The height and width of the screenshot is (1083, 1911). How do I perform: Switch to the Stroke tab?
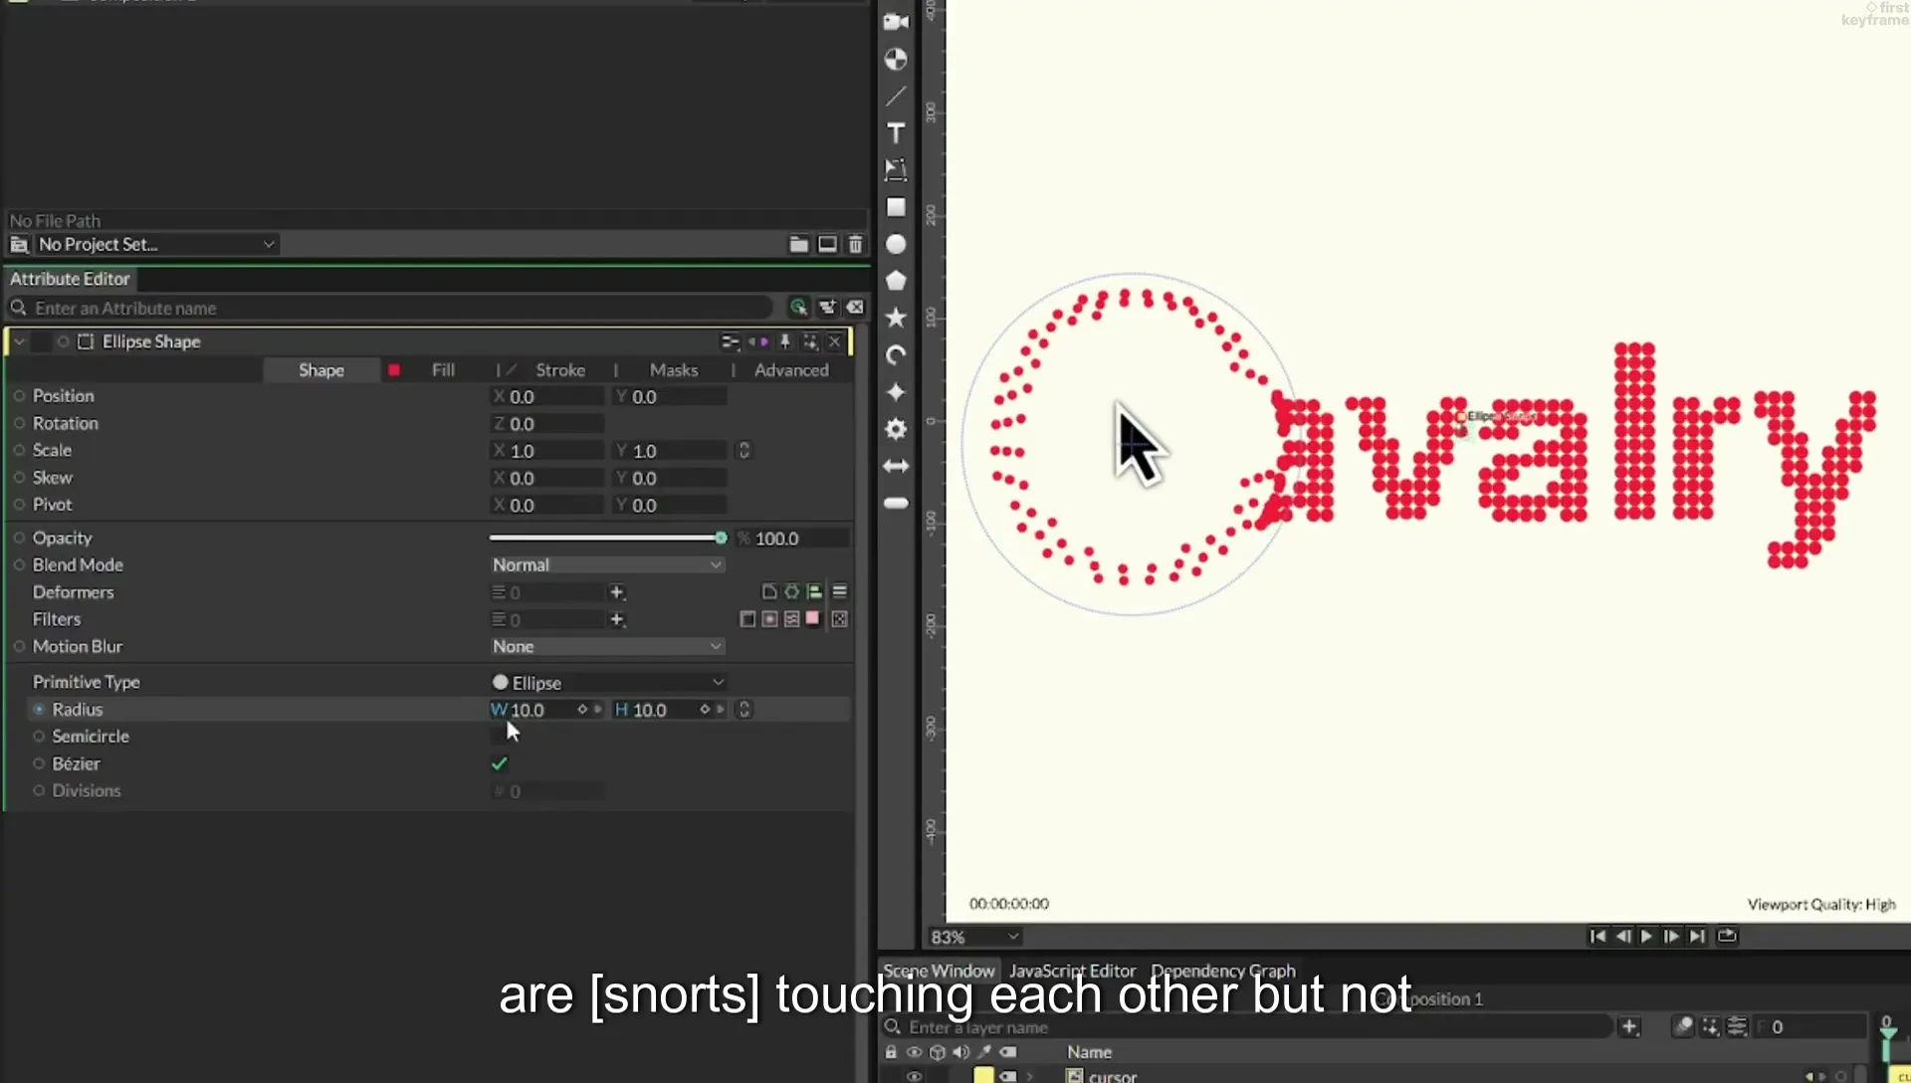click(560, 370)
